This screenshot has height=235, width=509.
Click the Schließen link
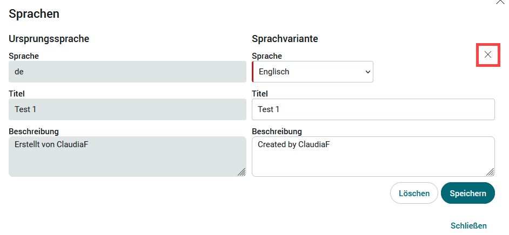[x=469, y=226]
